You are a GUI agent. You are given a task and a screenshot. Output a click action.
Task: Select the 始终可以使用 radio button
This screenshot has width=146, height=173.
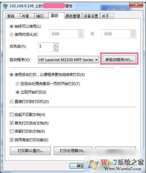12,26
